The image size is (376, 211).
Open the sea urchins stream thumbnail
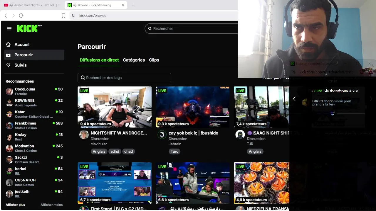click(261, 183)
